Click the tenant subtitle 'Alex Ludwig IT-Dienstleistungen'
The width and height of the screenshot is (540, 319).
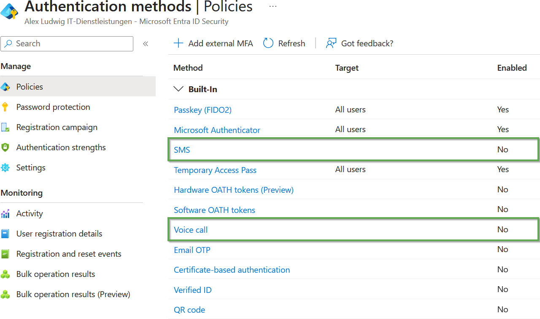(x=78, y=21)
